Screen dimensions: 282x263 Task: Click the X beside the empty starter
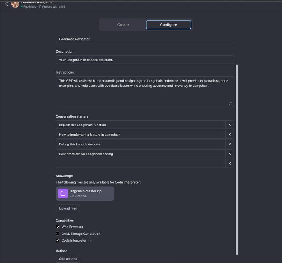click(x=230, y=163)
